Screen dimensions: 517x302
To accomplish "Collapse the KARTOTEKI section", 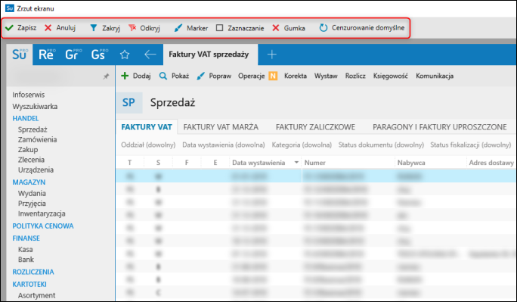I will pos(29,284).
